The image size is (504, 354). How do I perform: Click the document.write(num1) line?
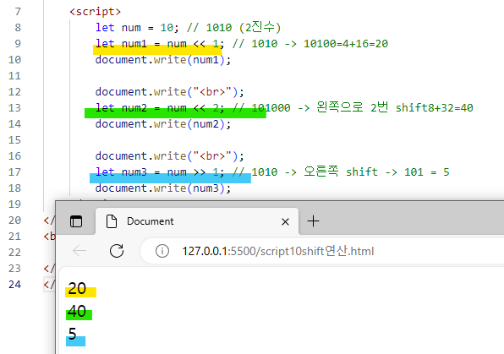tap(163, 60)
